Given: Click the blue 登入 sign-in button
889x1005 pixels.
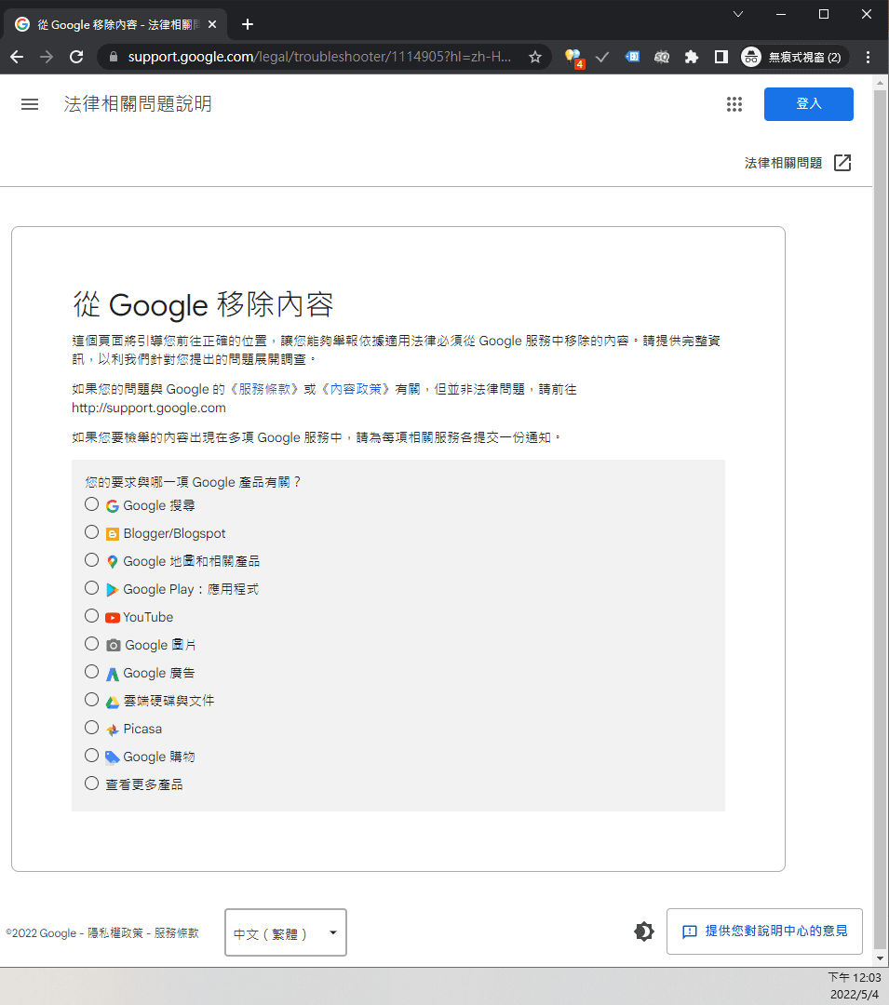Looking at the screenshot, I should pyautogui.click(x=808, y=104).
